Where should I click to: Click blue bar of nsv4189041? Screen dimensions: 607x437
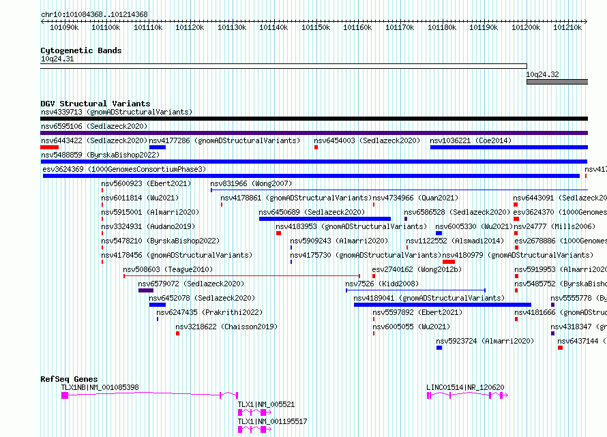443,305
